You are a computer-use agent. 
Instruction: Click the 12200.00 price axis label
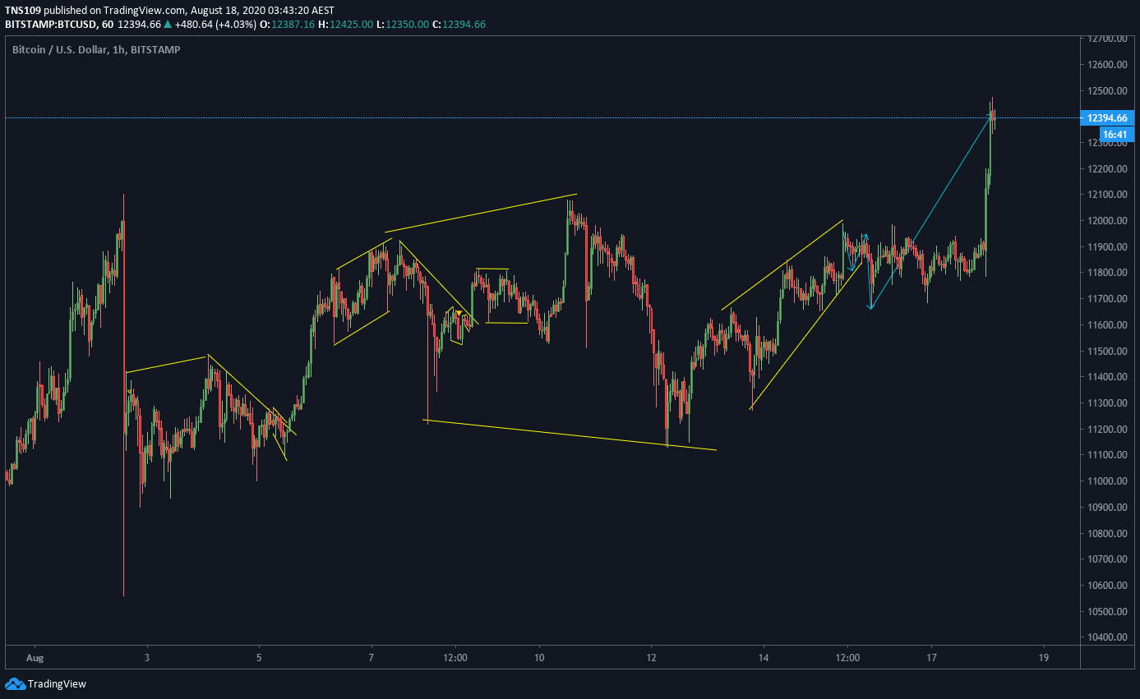pyautogui.click(x=1109, y=169)
